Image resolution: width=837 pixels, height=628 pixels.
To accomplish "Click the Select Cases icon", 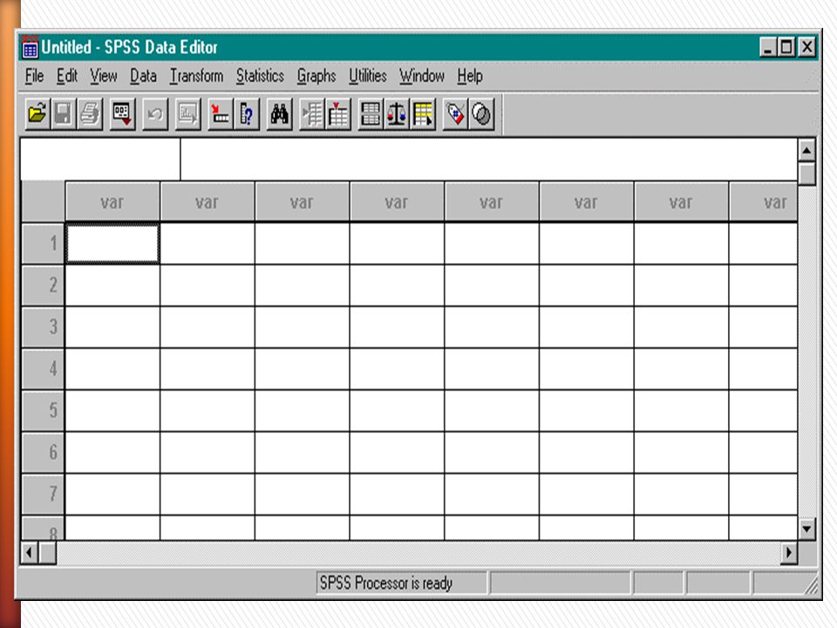I will (423, 113).
